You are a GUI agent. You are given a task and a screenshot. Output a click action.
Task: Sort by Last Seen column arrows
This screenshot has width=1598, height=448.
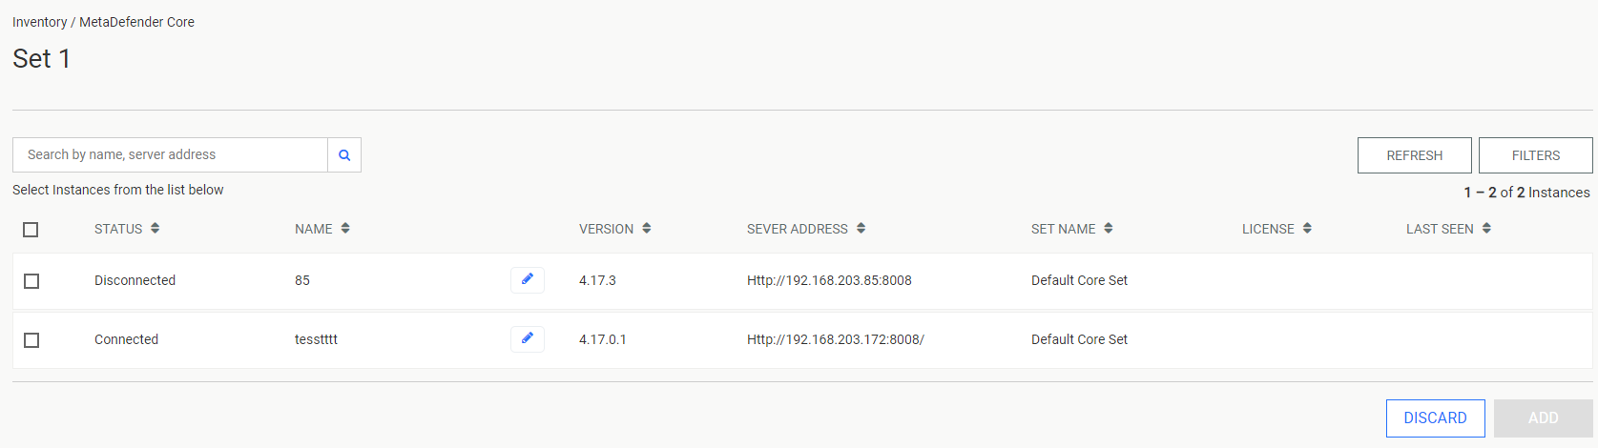point(1486,229)
